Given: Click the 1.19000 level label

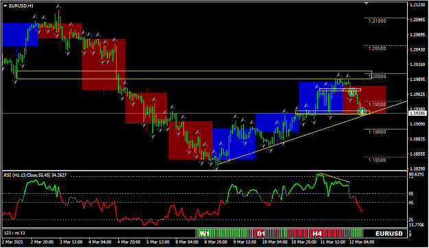Looking at the screenshot, I should (377, 132).
